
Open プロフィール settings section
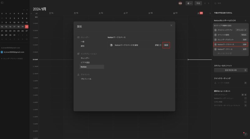(x=86, y=79)
